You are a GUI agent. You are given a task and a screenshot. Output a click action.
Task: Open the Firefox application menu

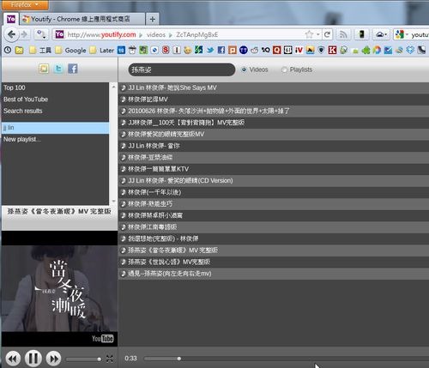[x=24, y=4]
